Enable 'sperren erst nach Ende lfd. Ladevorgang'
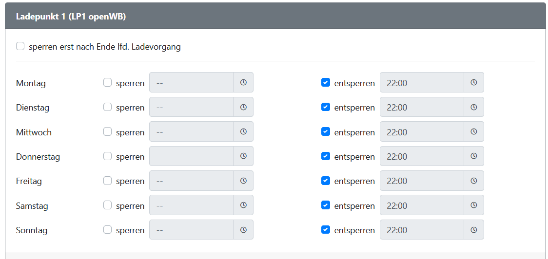548x259 pixels. click(20, 46)
